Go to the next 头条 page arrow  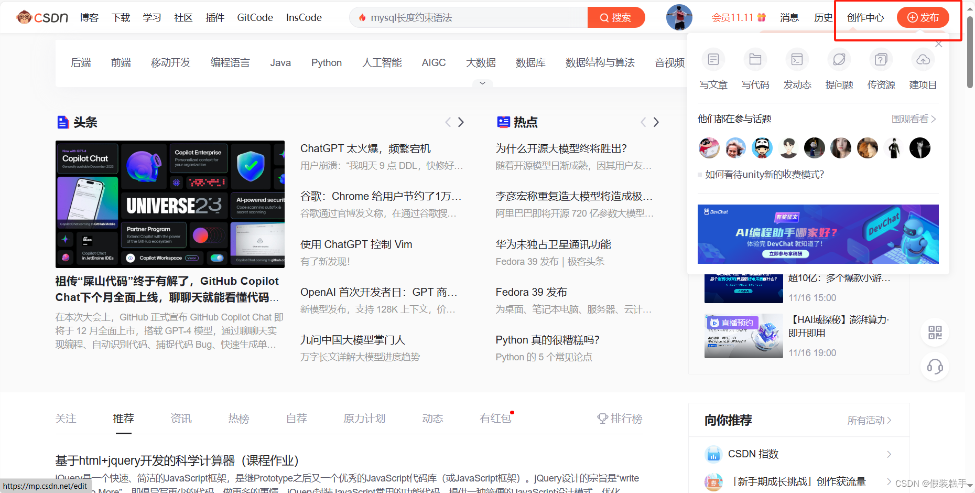click(x=461, y=122)
